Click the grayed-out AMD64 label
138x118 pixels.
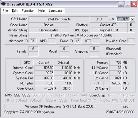pos(129,100)
